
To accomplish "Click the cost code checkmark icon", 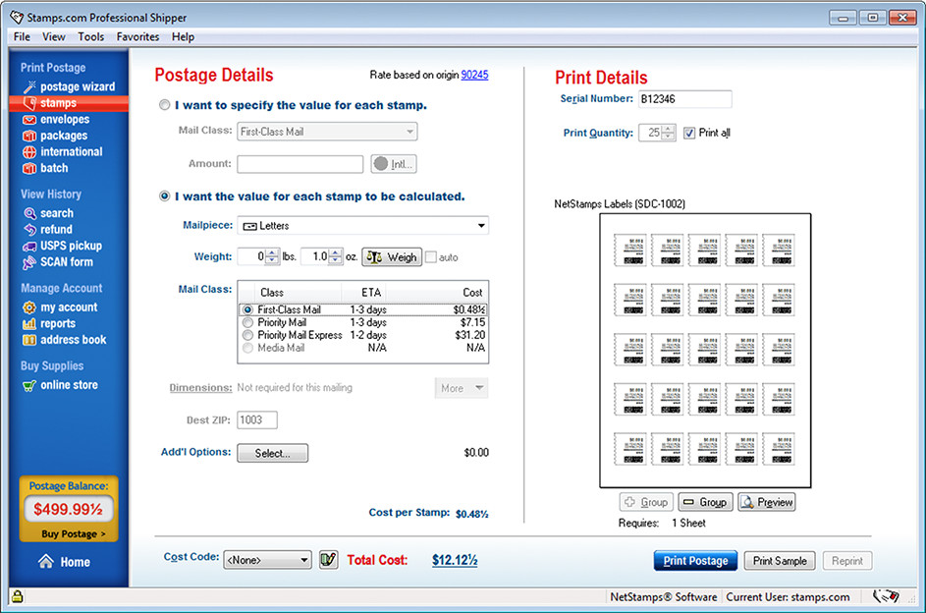I will point(328,559).
